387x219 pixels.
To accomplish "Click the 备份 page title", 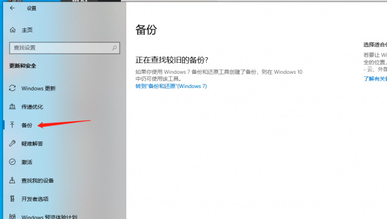I will click(146, 30).
